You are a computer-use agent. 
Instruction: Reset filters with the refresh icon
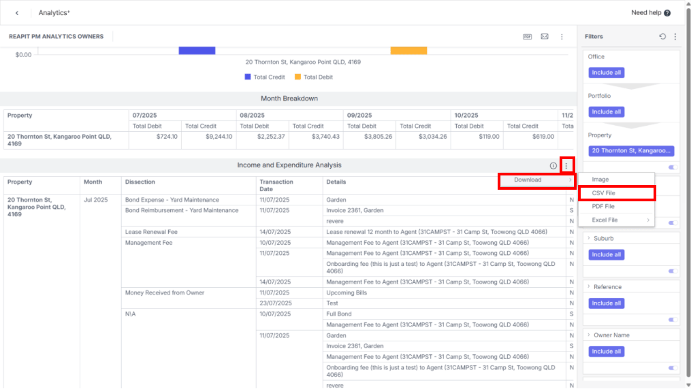(662, 37)
